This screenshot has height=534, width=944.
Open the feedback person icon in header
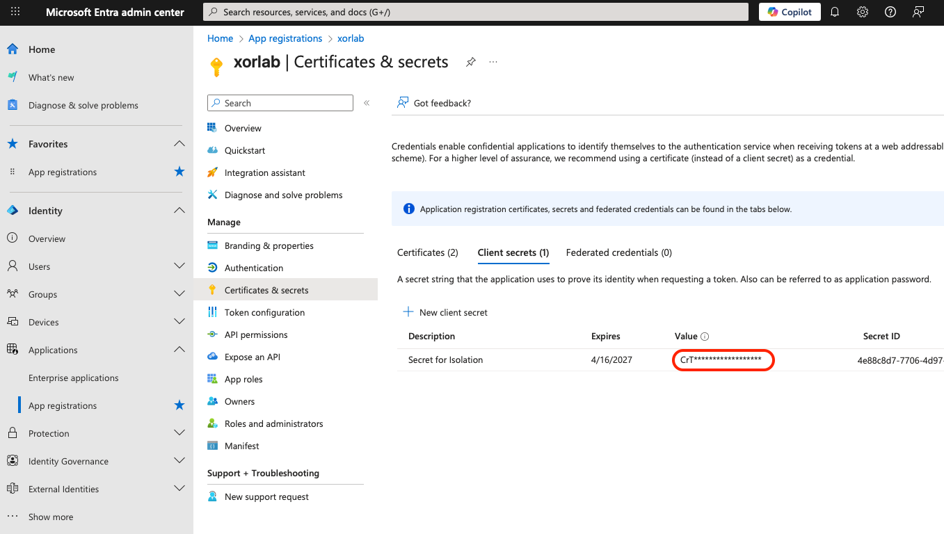918,12
